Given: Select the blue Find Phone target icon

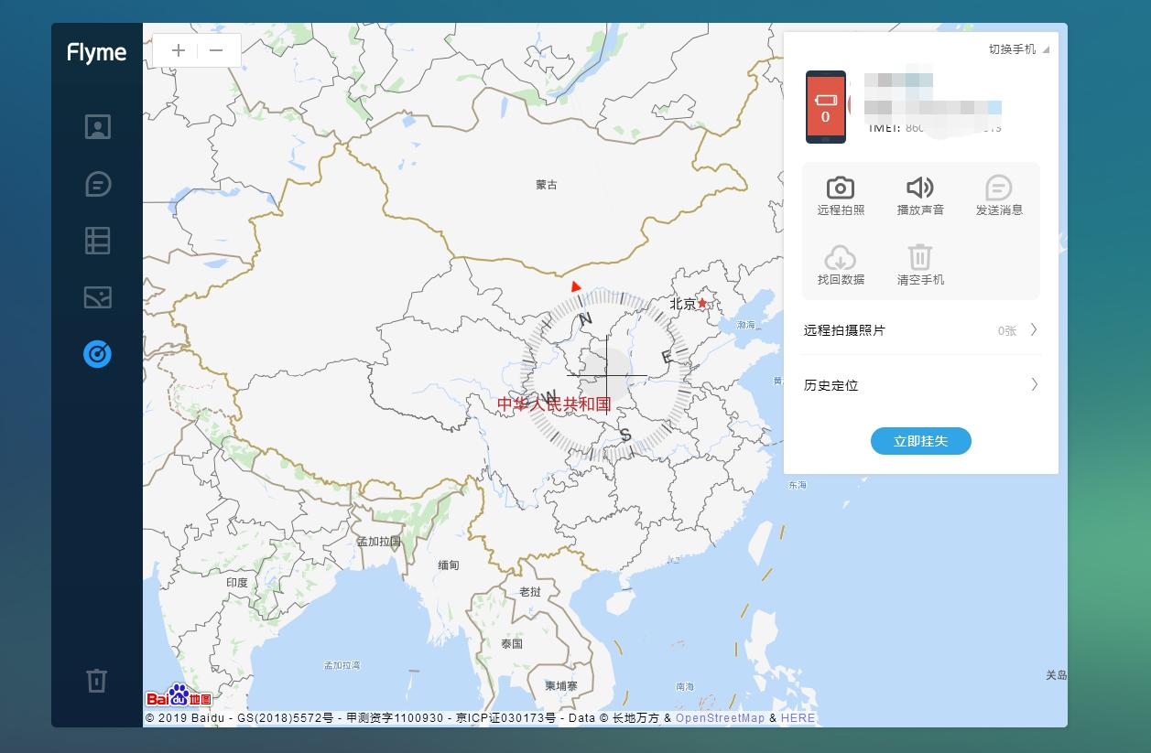Looking at the screenshot, I should click(97, 354).
